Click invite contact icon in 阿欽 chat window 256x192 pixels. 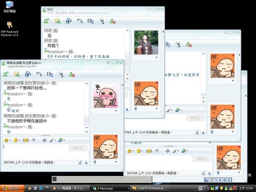click(x=47, y=21)
